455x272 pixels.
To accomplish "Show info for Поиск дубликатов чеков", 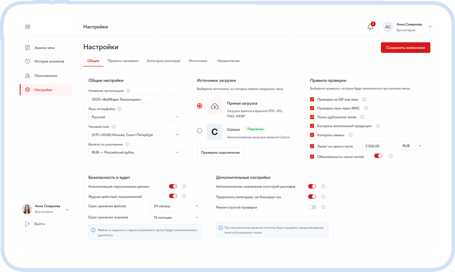I will point(362,117).
